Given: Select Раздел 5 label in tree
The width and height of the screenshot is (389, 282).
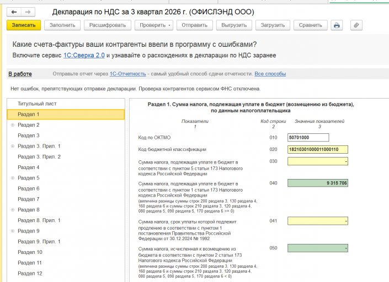Looking at the screenshot, I should (29, 178).
